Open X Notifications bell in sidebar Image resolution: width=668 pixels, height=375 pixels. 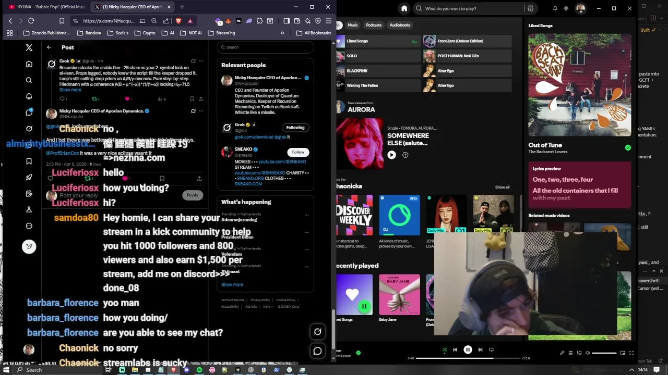(x=29, y=96)
